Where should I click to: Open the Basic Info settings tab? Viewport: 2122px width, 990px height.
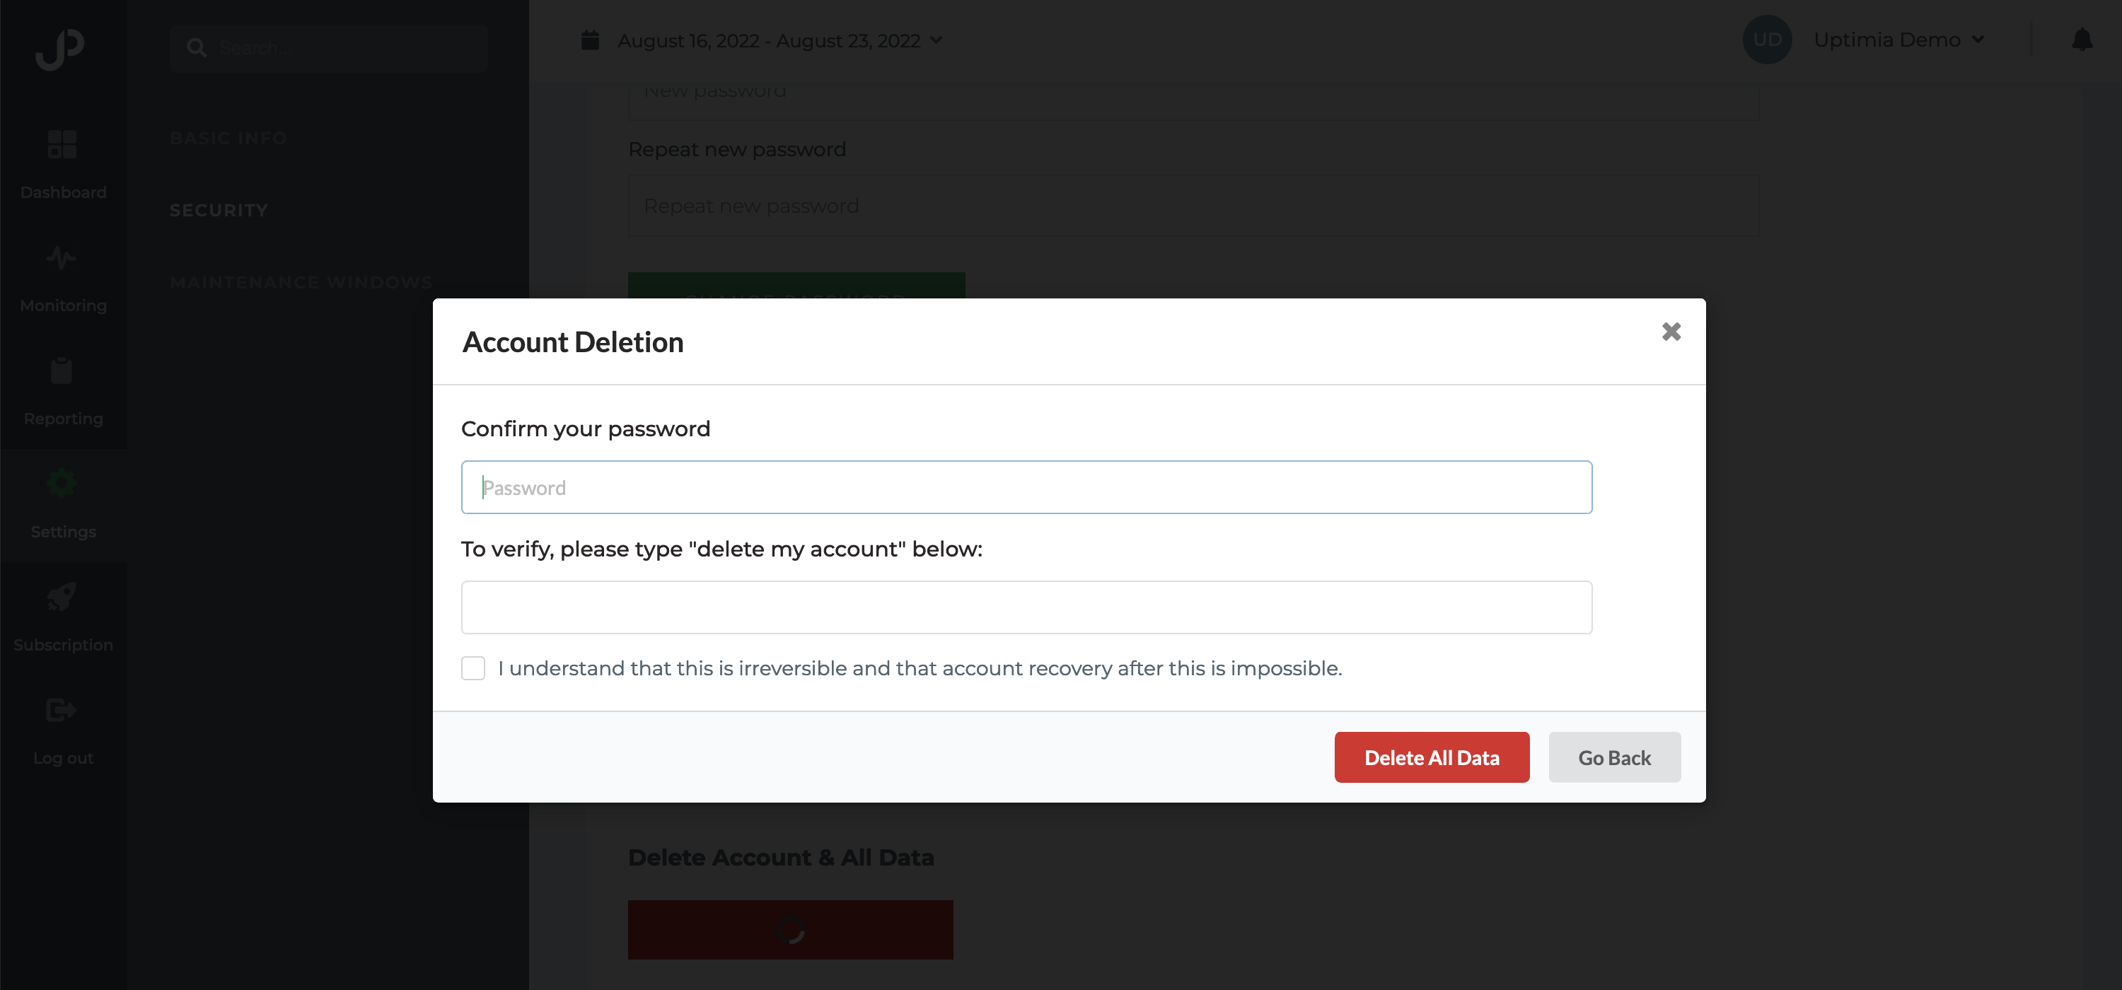pos(228,139)
